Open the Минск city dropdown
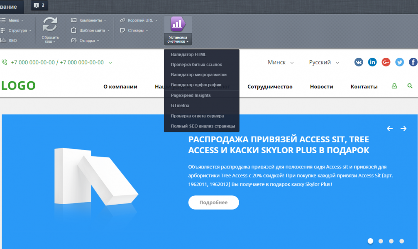Viewport: 418px width, 249px height. tap(281, 62)
